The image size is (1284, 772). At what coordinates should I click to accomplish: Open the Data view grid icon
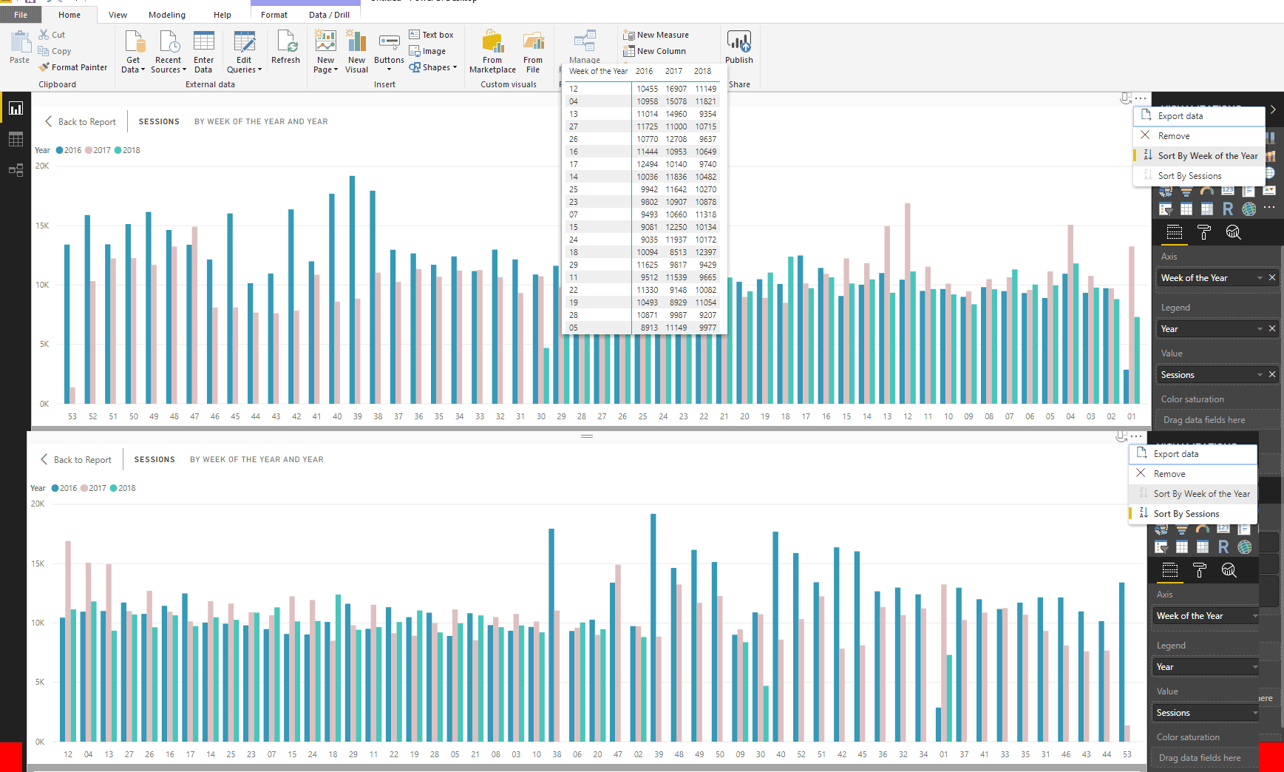click(x=16, y=139)
